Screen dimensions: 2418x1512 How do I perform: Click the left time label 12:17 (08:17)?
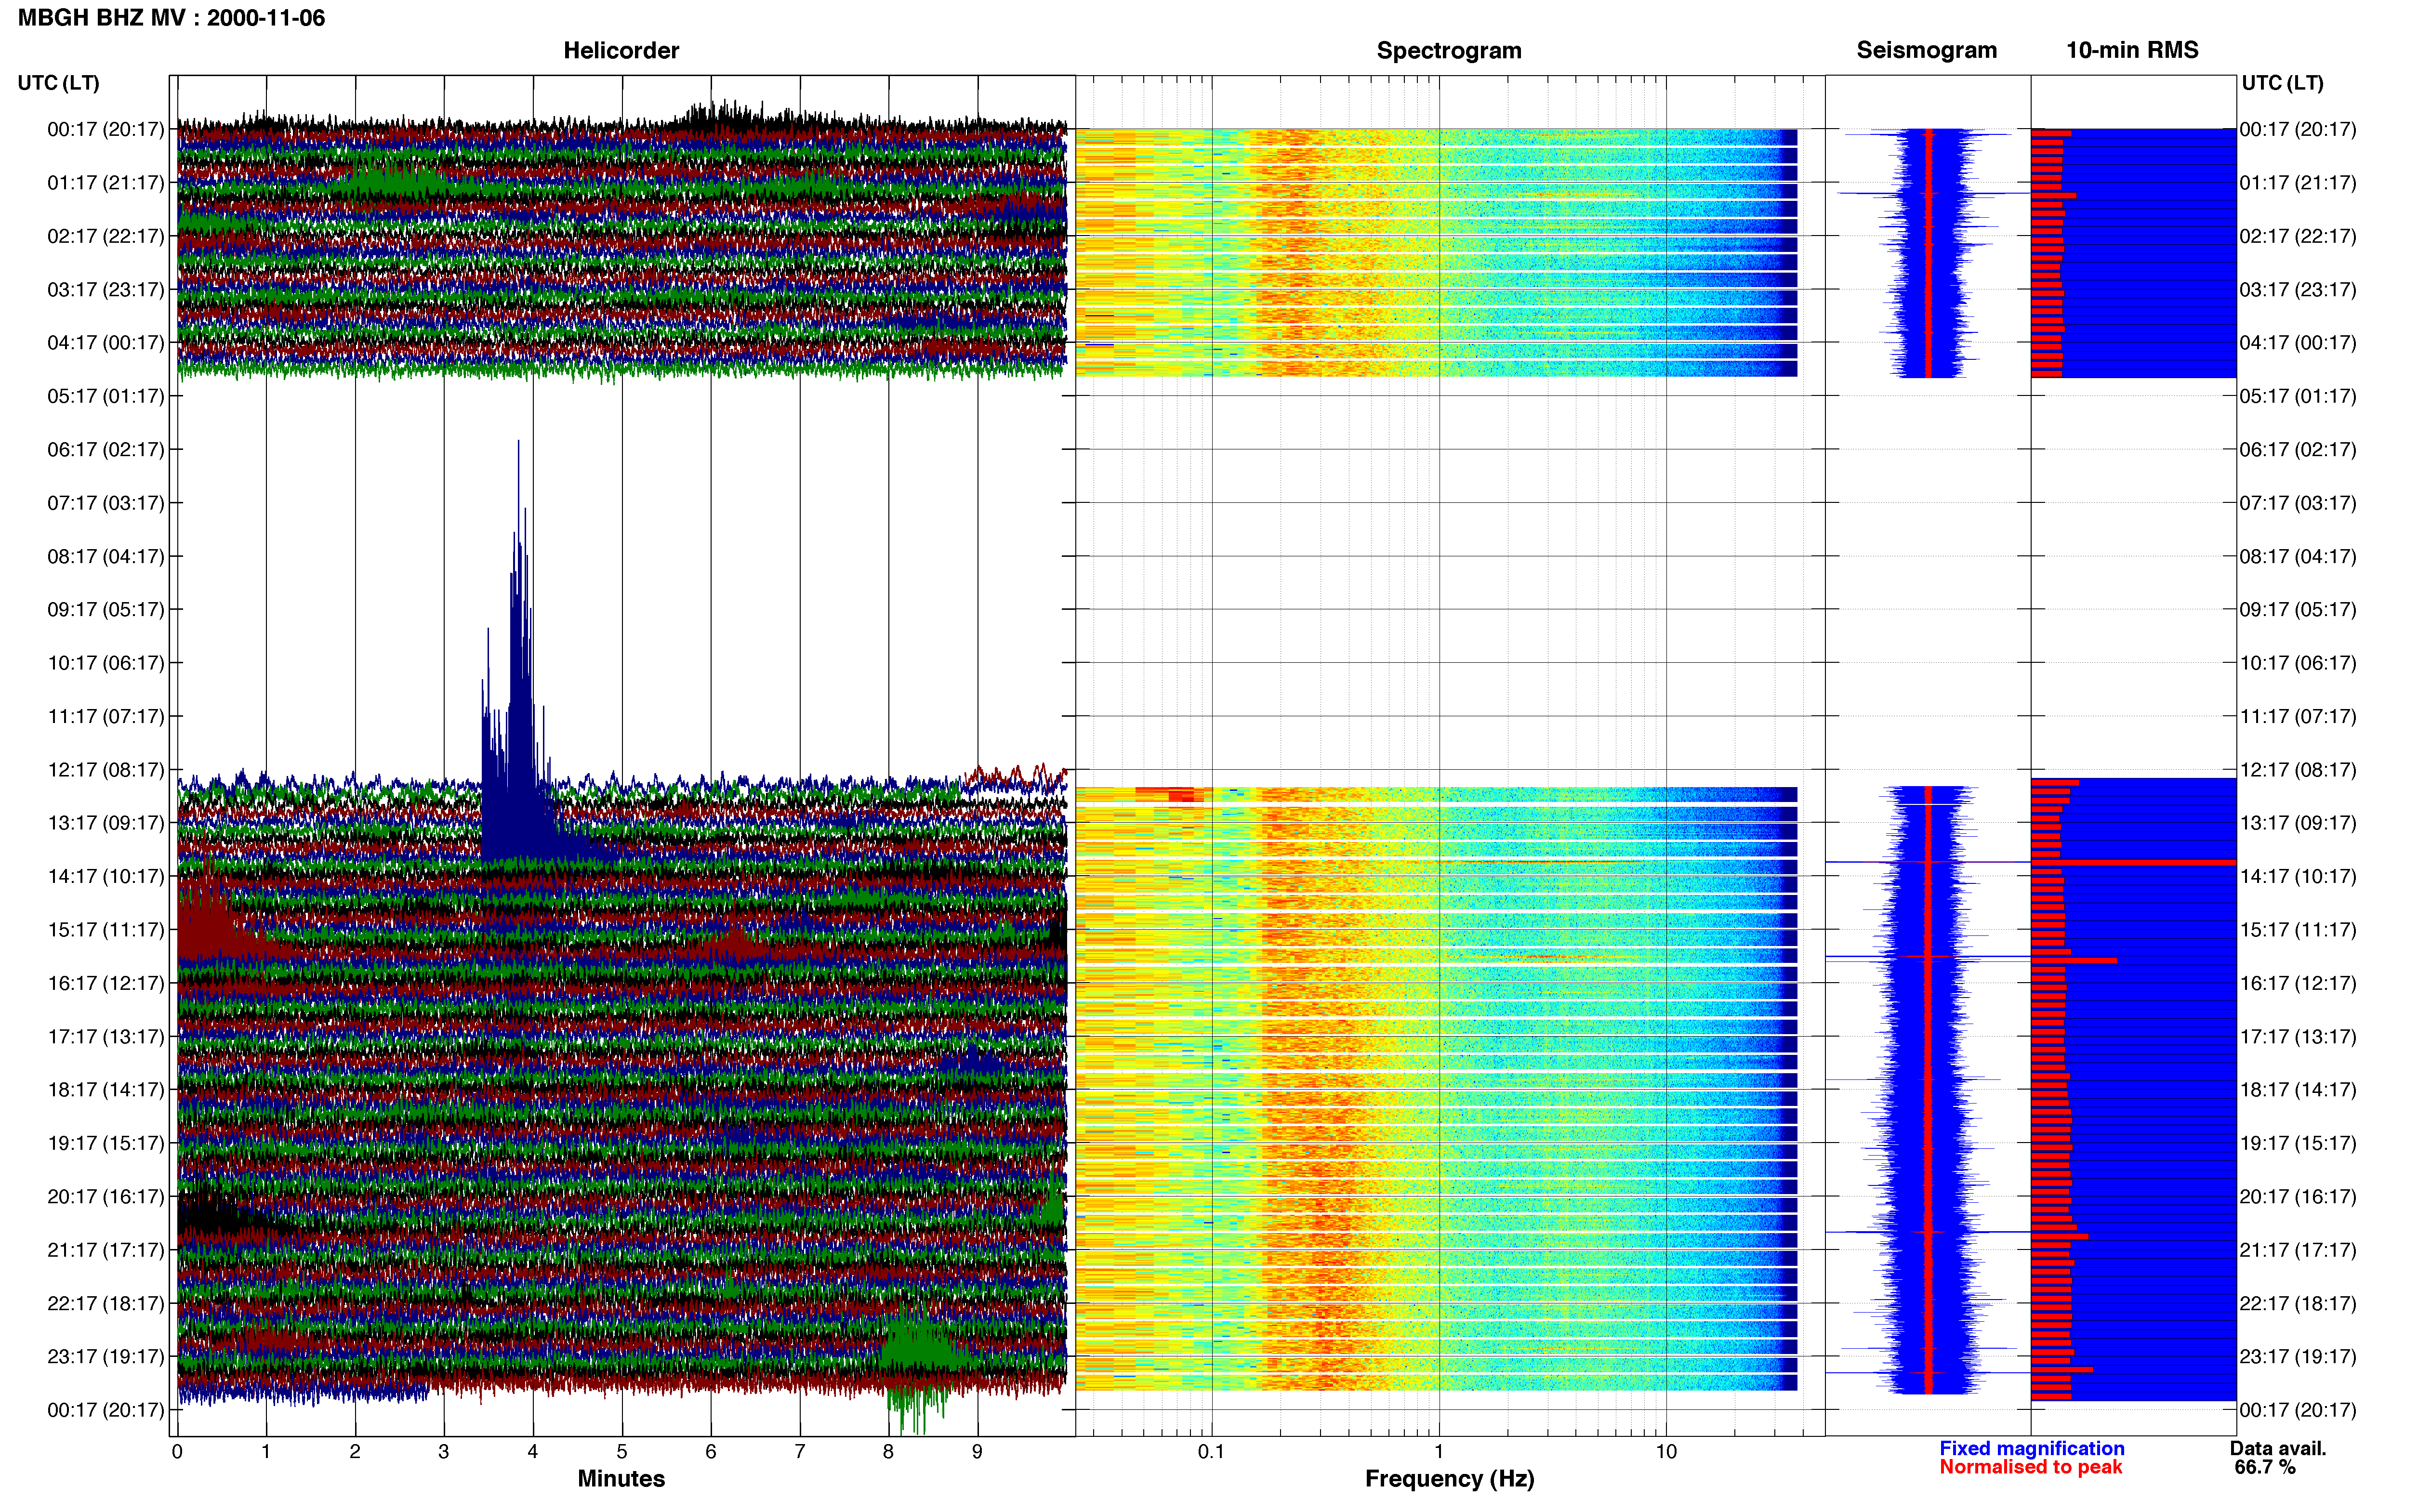point(106,770)
